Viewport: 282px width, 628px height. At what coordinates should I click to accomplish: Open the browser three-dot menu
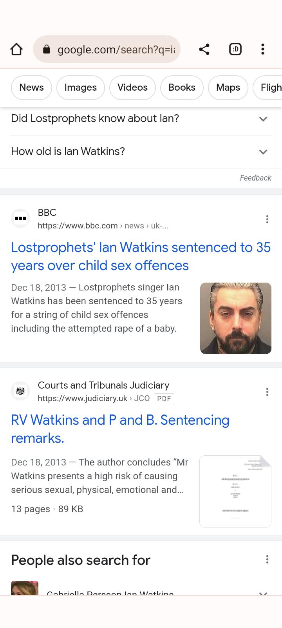[263, 49]
